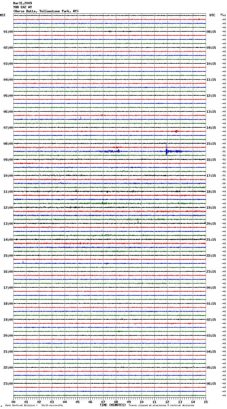Select the 23:00 MST time label
Viewport: 227px width, 409px height.
pos(8,384)
